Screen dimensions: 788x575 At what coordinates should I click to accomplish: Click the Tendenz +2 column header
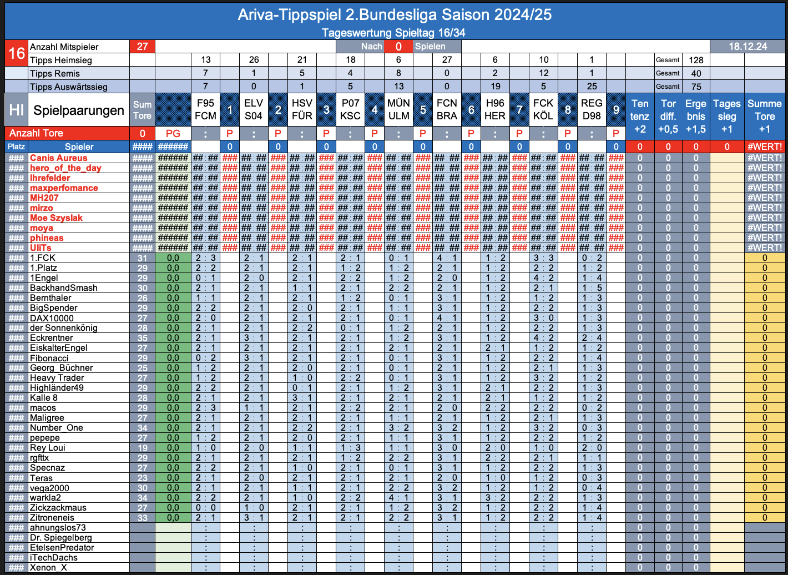(640, 116)
